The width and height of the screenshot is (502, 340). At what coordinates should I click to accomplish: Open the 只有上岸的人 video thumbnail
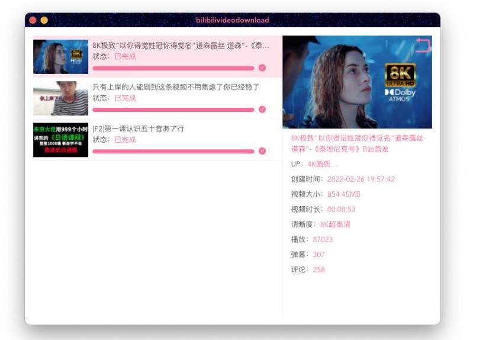(60, 98)
